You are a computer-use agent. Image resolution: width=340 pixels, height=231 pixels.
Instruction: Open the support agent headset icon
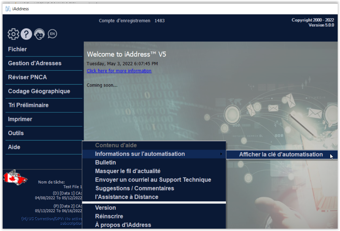tap(39, 34)
